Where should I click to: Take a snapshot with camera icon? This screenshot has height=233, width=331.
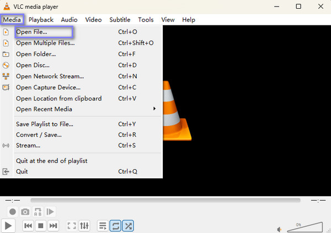25,212
